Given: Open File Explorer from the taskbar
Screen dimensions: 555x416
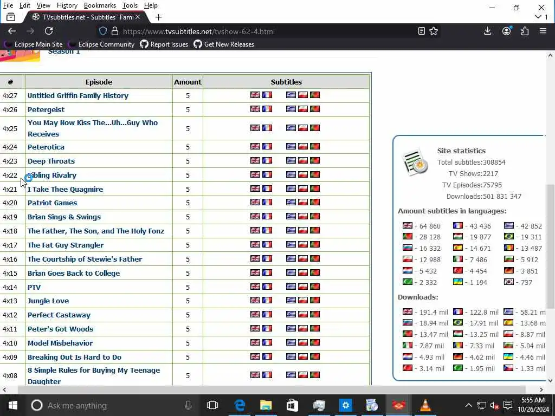Looking at the screenshot, I should pyautogui.click(x=266, y=405).
